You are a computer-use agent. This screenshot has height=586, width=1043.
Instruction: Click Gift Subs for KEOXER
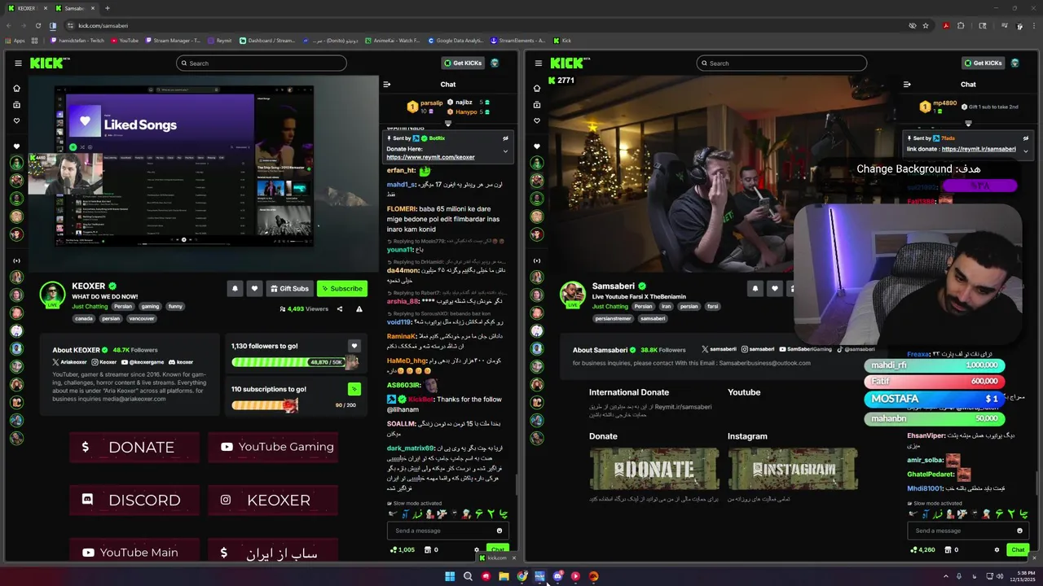click(290, 288)
